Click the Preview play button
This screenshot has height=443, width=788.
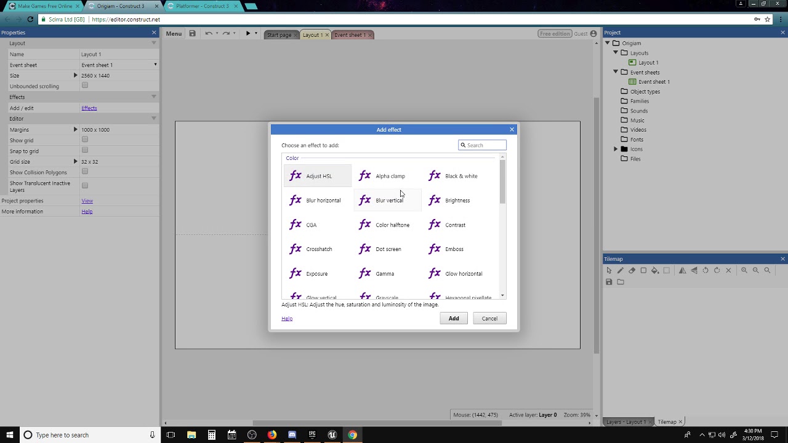click(247, 34)
